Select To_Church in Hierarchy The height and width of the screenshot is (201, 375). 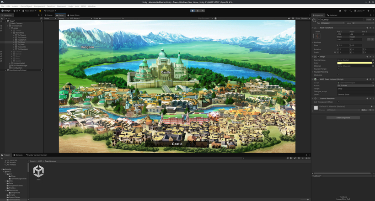tap(22, 37)
